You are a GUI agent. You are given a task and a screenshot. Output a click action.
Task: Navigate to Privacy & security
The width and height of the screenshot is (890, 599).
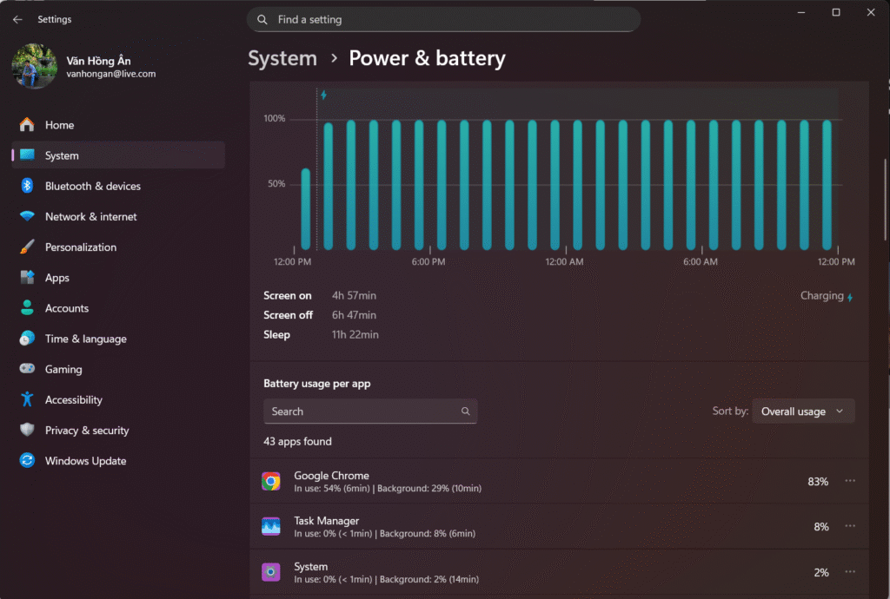(86, 431)
